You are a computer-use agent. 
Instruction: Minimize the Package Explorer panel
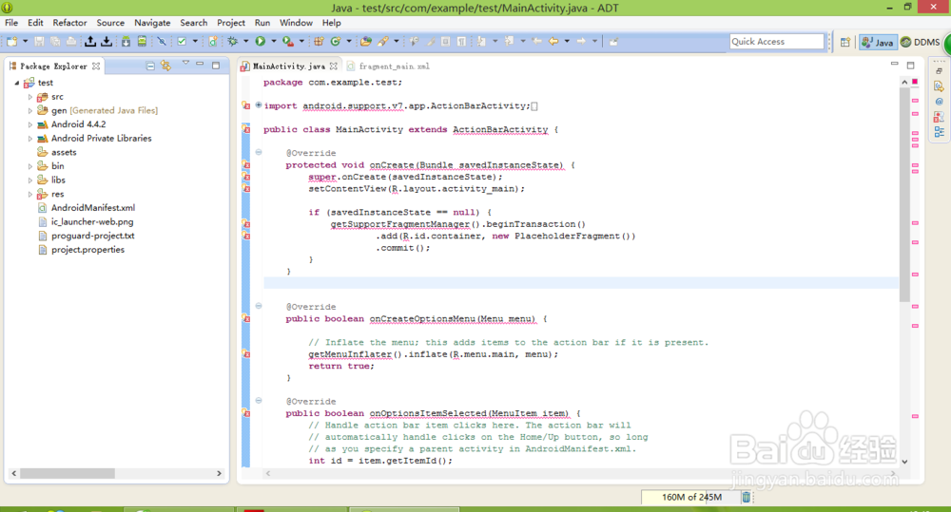tap(200, 65)
